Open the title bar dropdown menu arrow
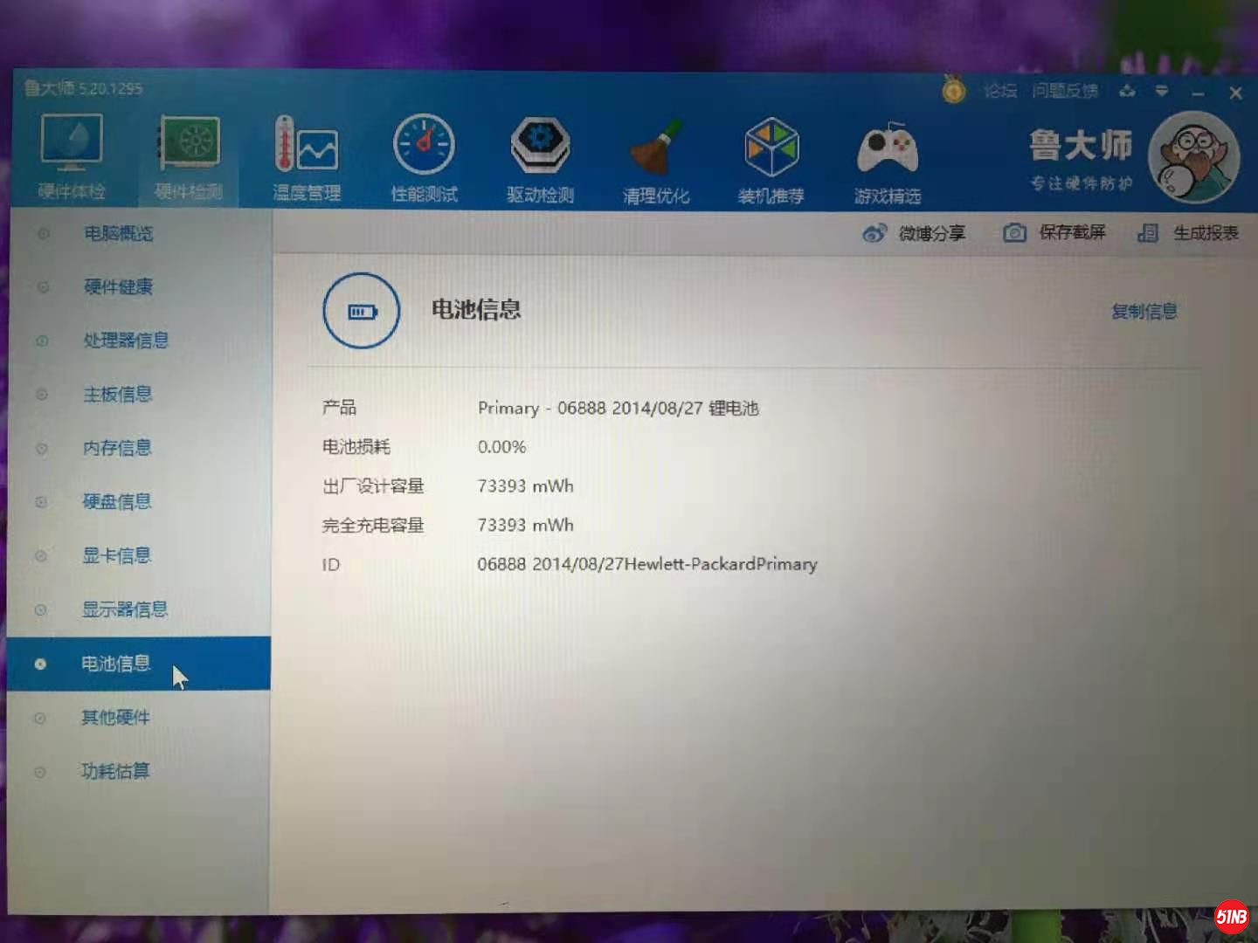The image size is (1258, 943). click(1161, 91)
